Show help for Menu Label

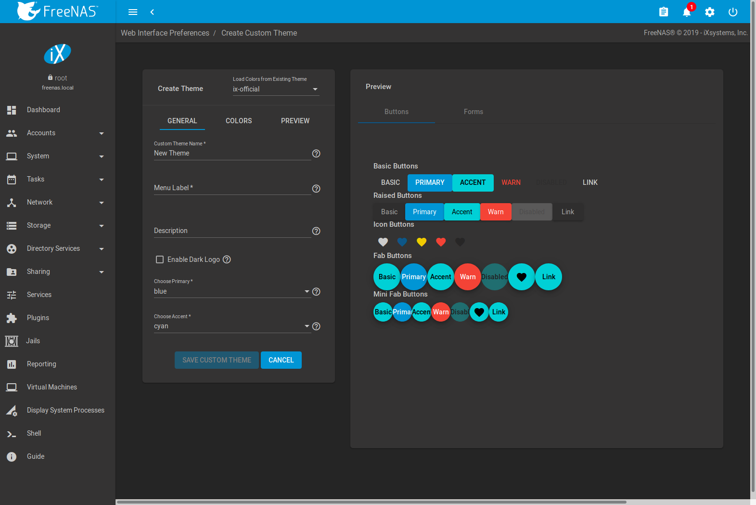(x=316, y=189)
